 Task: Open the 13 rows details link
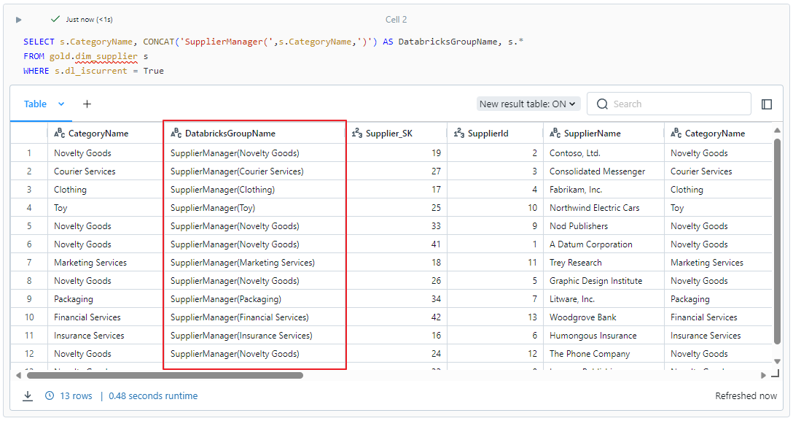tap(76, 396)
